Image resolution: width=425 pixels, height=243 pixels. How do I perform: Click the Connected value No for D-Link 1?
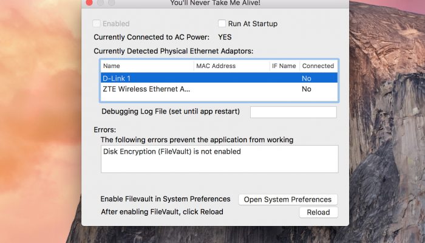(306, 78)
